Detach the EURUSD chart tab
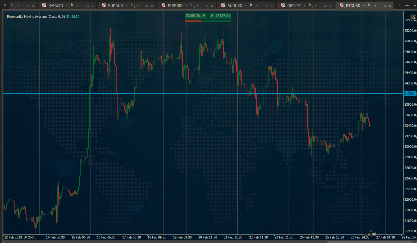The width and height of the screenshot is (417, 243). click(207, 6)
